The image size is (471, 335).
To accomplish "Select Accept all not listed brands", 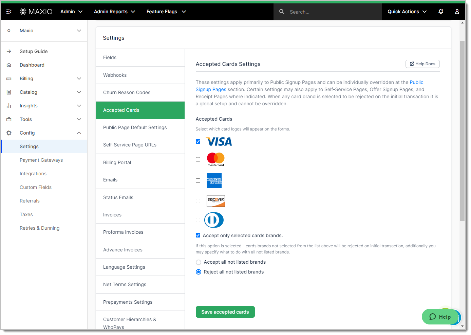I will pos(199,262).
